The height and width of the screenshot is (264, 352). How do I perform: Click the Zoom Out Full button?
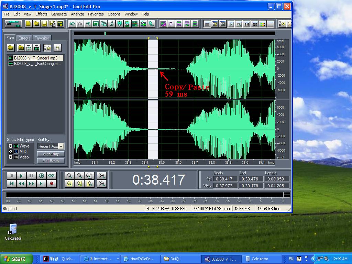coord(89,176)
